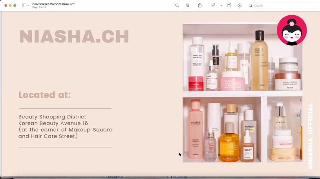
Task: Select the Markup pen highlight tool
Action: [x=213, y=5]
